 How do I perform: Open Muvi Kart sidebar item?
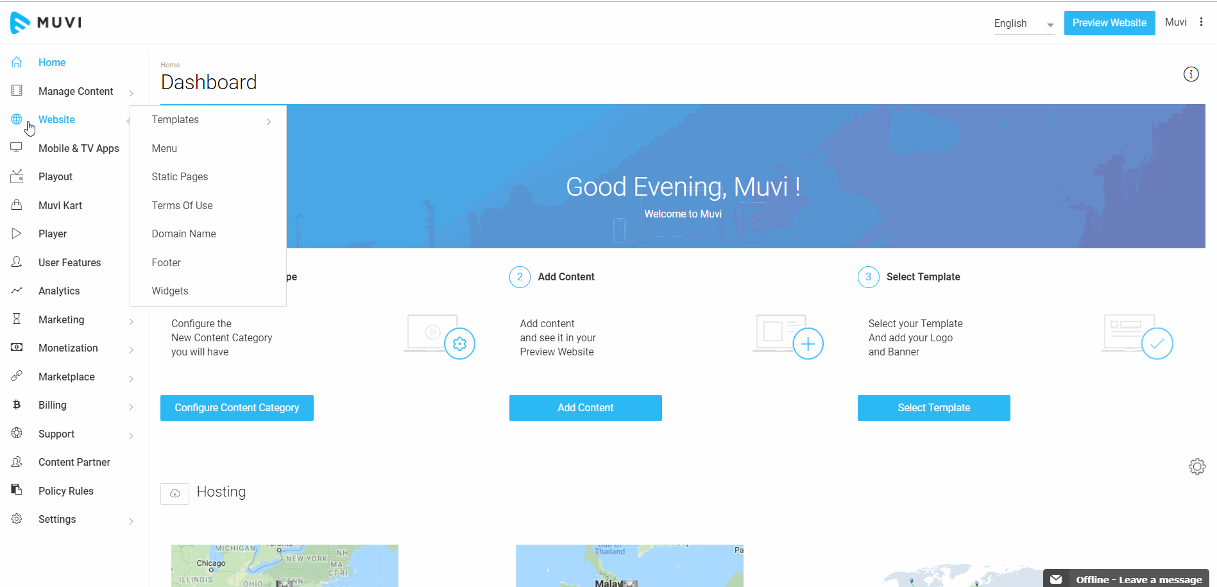pos(60,205)
